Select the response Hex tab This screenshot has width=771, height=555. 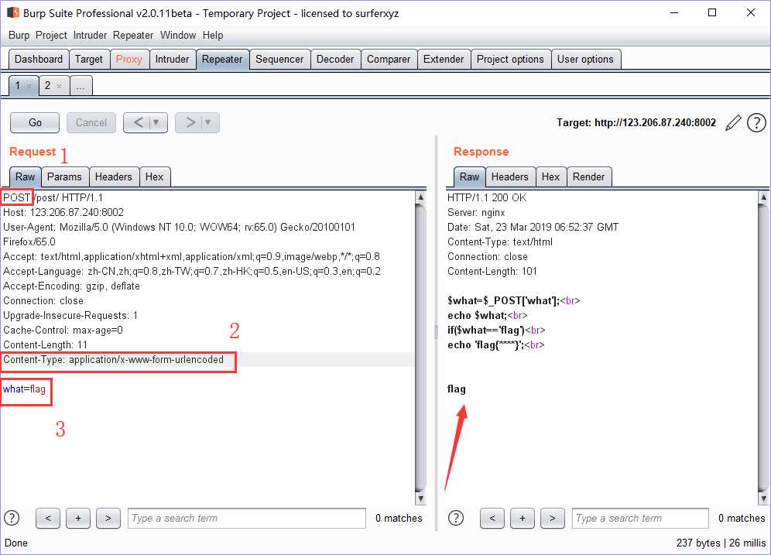[x=550, y=177]
